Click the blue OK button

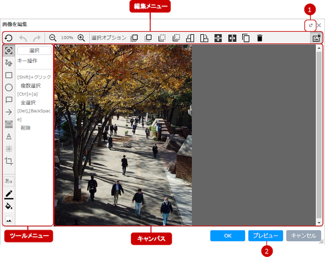click(227, 236)
